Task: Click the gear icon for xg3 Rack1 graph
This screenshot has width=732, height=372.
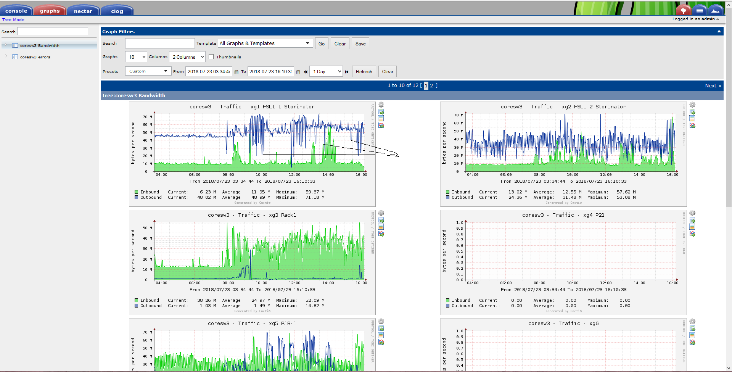Action: (x=381, y=213)
